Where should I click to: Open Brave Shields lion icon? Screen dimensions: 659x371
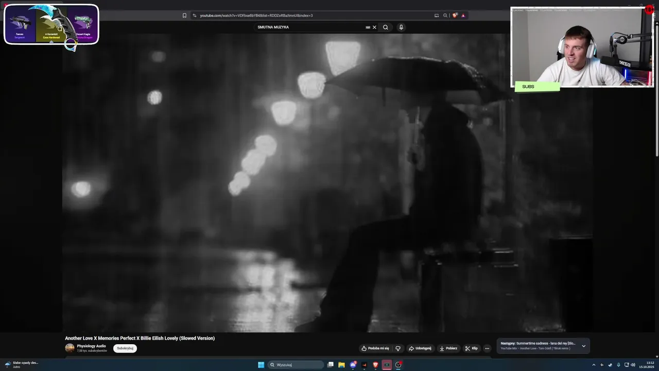click(x=455, y=15)
